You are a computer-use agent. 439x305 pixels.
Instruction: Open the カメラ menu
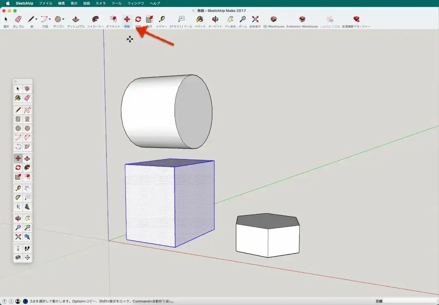[x=100, y=3]
